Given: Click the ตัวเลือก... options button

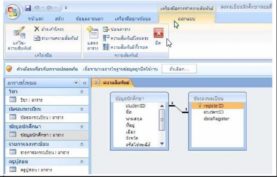Looking at the screenshot, I should point(179,69).
